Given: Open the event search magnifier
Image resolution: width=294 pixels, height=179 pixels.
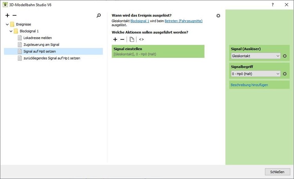Looking at the screenshot, I should tap(99, 16).
